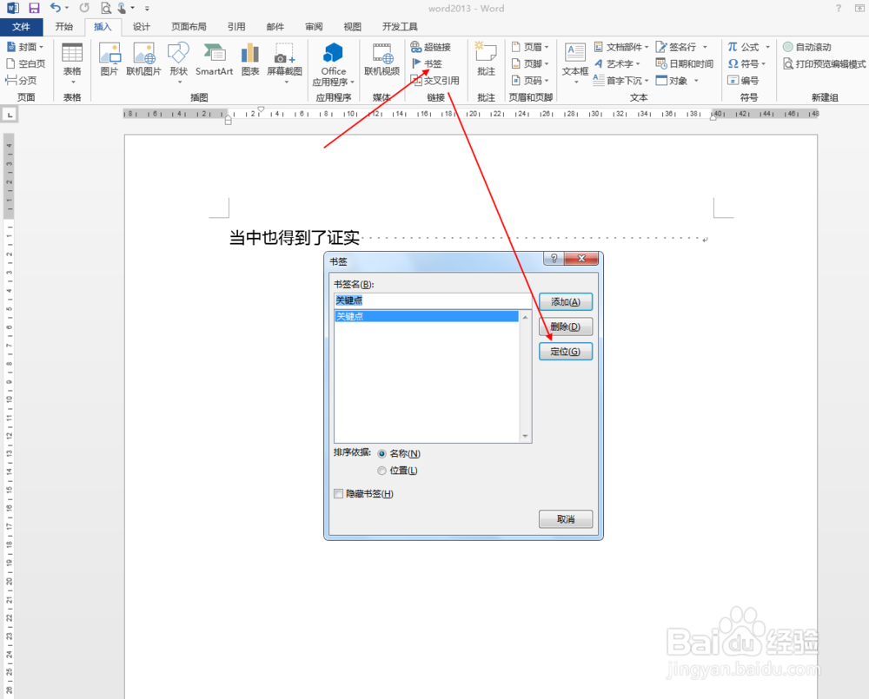Click the Print Preview icon in quick access toolbar

(106, 8)
